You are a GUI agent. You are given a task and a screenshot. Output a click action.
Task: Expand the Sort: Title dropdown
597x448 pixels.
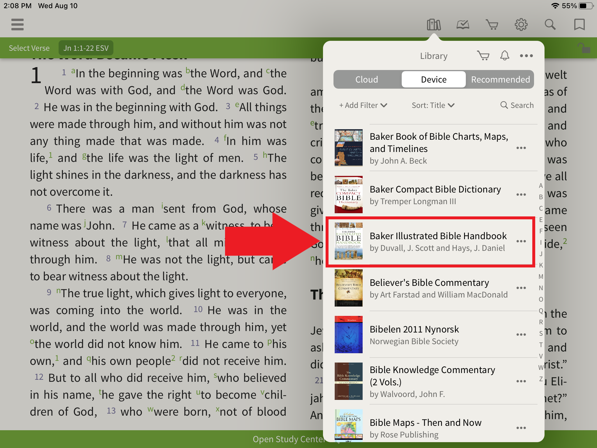433,105
